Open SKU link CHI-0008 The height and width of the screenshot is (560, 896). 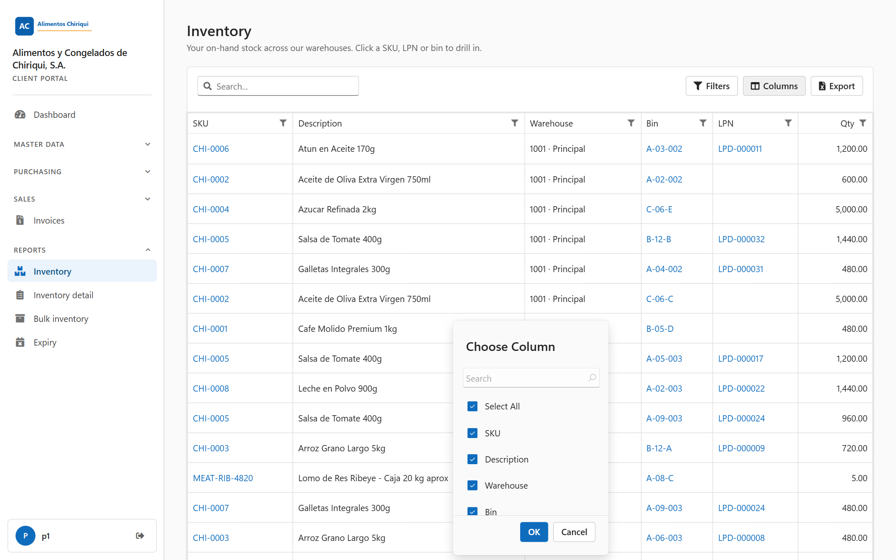coord(211,388)
